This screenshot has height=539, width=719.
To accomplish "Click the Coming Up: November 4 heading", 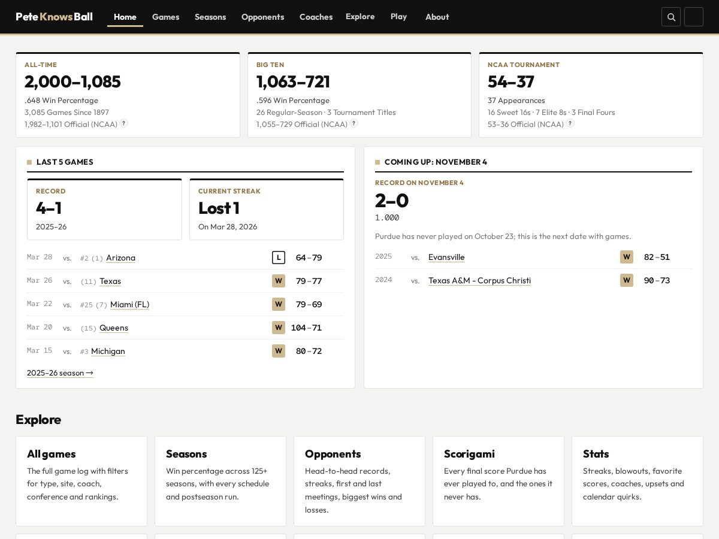I will pos(436,162).
